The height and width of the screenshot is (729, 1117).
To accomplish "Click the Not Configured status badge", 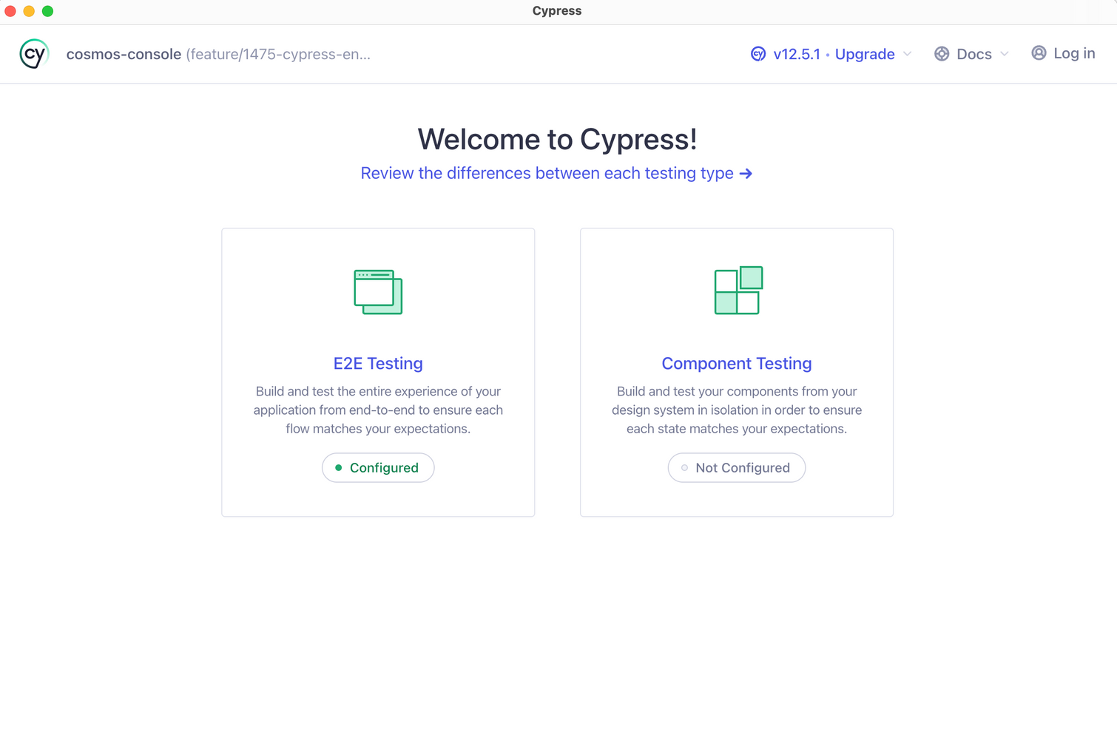I will (x=737, y=467).
